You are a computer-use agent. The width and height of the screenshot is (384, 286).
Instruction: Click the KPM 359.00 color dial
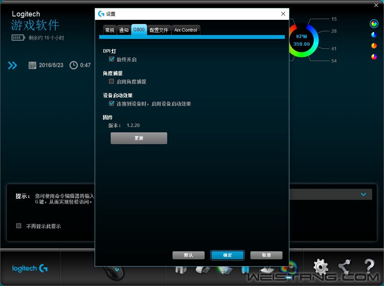(x=302, y=41)
